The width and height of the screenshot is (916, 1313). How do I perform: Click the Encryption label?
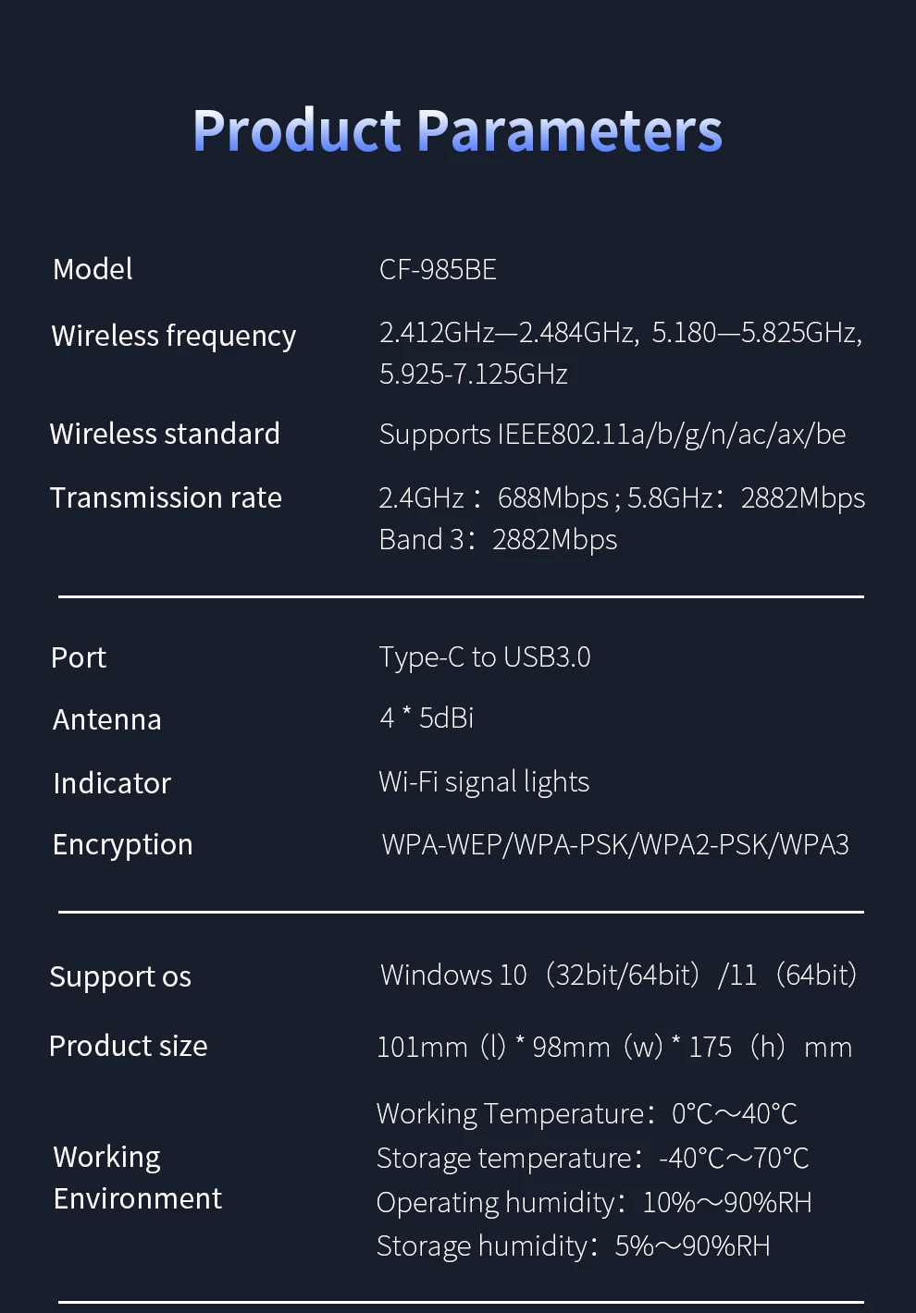[x=123, y=844]
